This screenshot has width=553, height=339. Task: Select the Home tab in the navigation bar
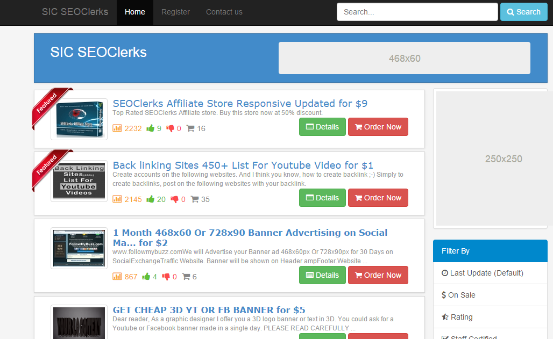coord(134,12)
